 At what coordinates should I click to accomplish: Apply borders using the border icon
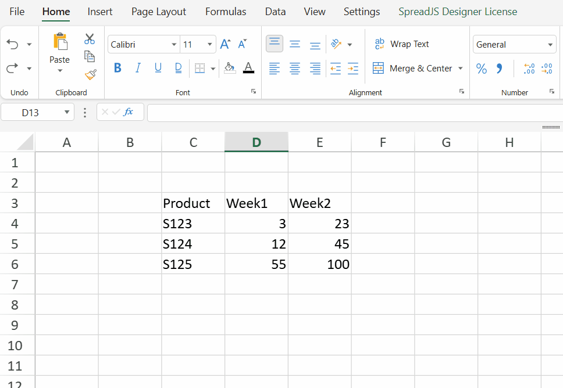point(199,68)
